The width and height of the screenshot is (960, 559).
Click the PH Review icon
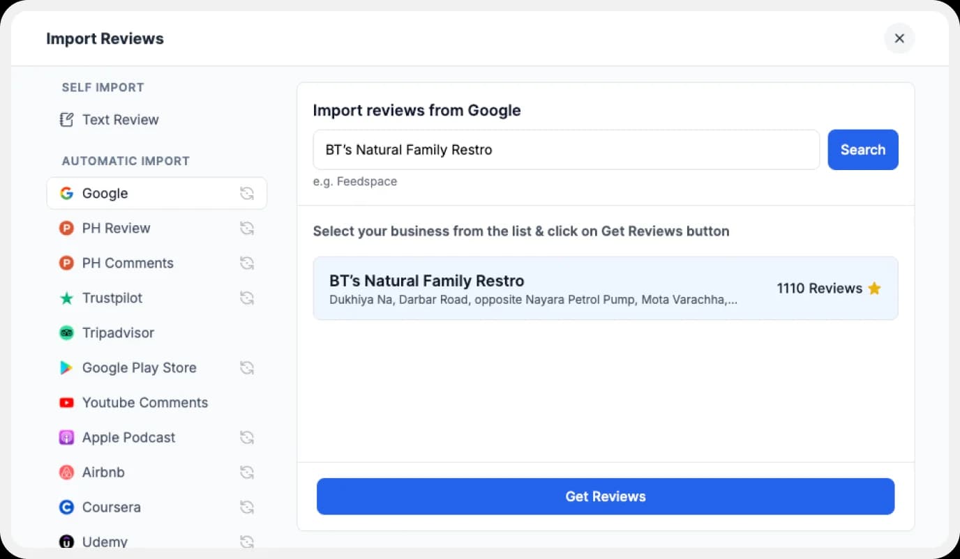tap(66, 228)
